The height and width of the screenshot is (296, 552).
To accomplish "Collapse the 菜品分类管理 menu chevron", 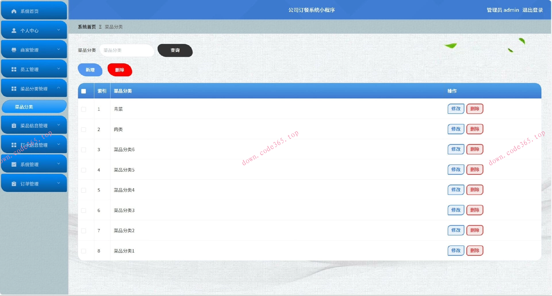I will (x=59, y=88).
